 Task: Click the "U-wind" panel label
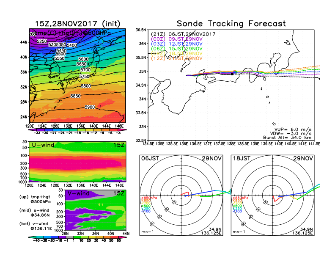coord(43,145)
